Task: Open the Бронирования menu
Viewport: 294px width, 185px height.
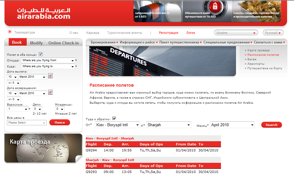Action: click(104, 43)
